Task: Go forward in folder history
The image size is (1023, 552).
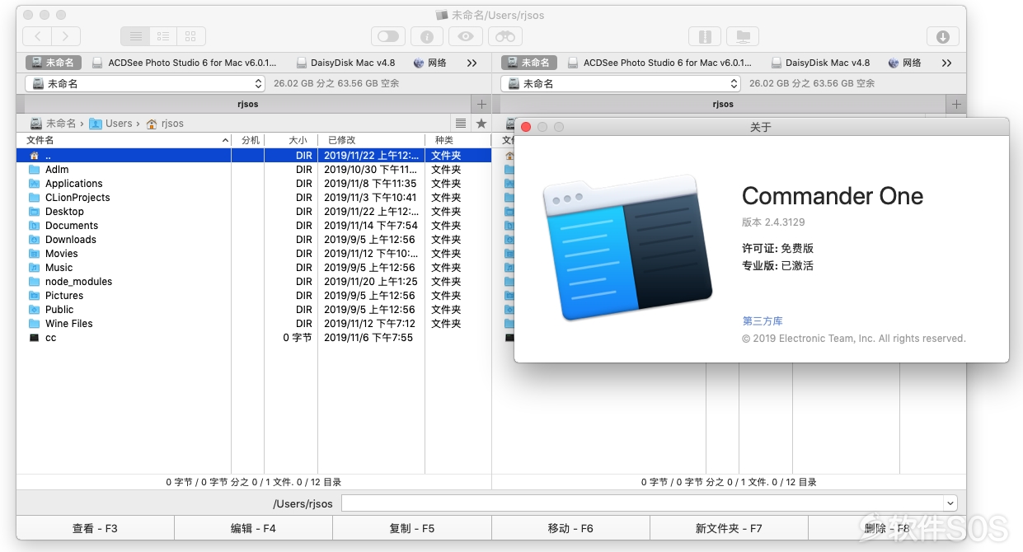Action: (66, 36)
